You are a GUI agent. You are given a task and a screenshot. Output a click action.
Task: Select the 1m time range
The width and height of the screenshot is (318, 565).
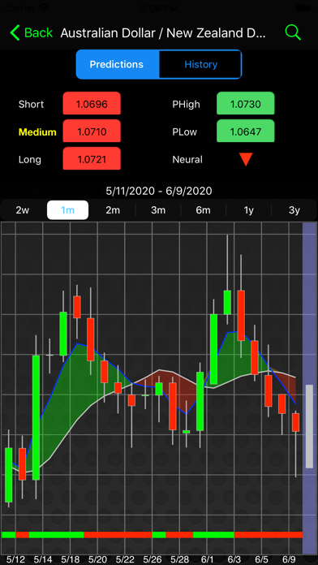coord(67,210)
